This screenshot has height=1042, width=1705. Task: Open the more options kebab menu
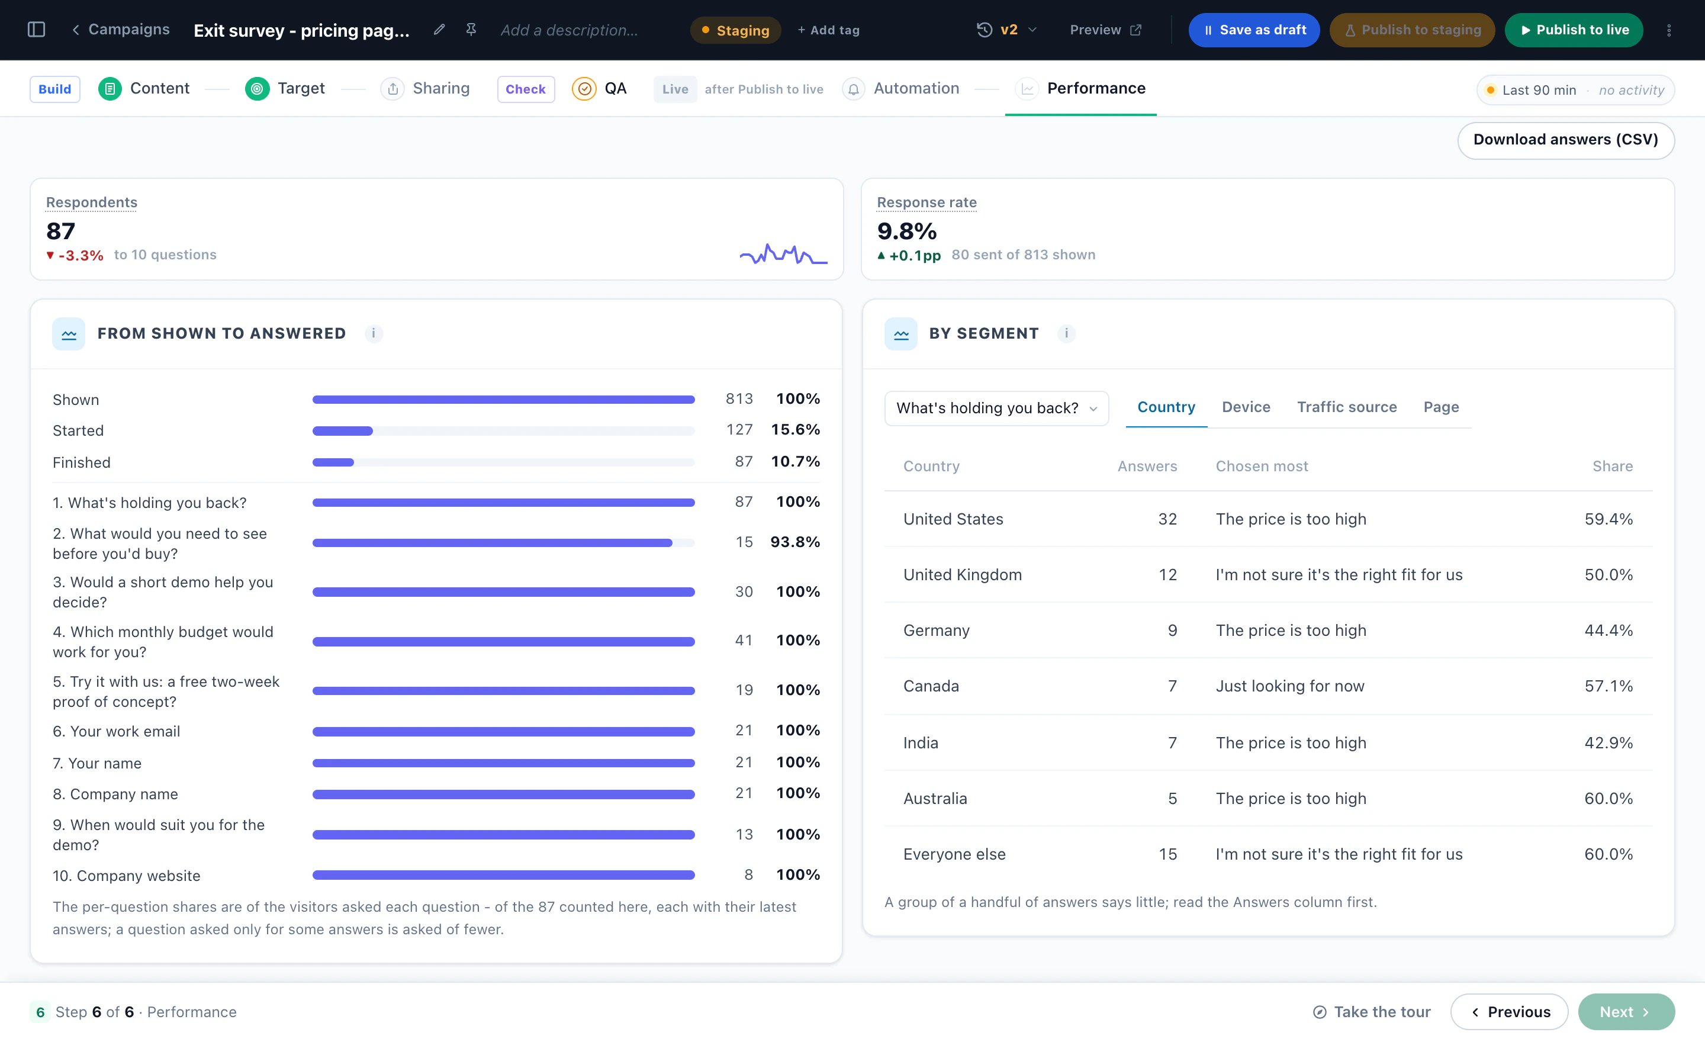coord(1669,30)
